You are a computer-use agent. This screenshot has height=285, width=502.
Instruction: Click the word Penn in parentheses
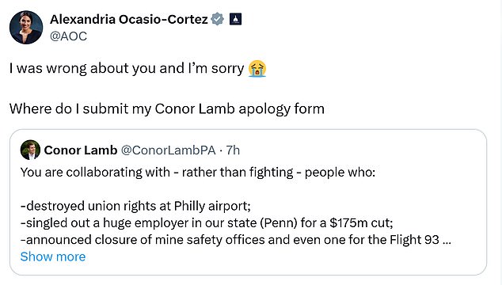279,223
